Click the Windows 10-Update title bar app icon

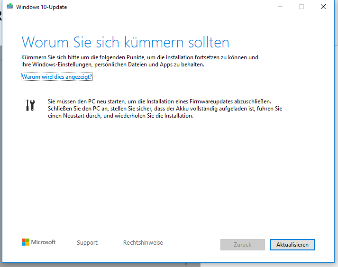click(9, 7)
